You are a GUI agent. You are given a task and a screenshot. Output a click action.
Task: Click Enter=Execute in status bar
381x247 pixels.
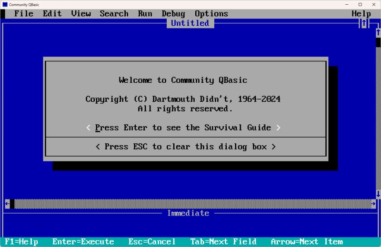tap(83, 242)
